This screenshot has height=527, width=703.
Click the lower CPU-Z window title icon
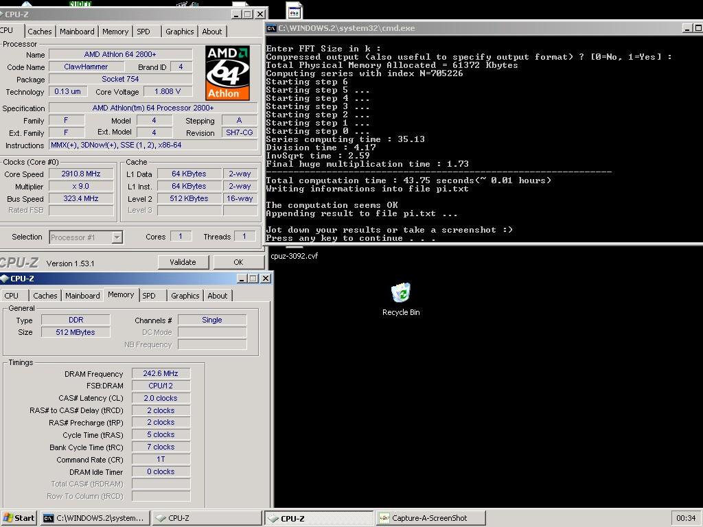5,279
